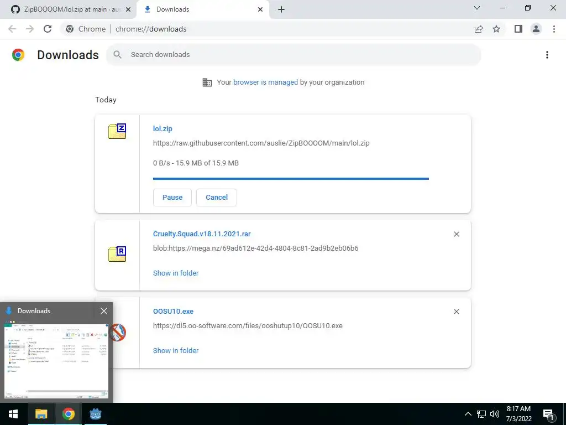Open Chrome's three-dot menu in the toolbar
The width and height of the screenshot is (566, 425).
tap(554, 29)
